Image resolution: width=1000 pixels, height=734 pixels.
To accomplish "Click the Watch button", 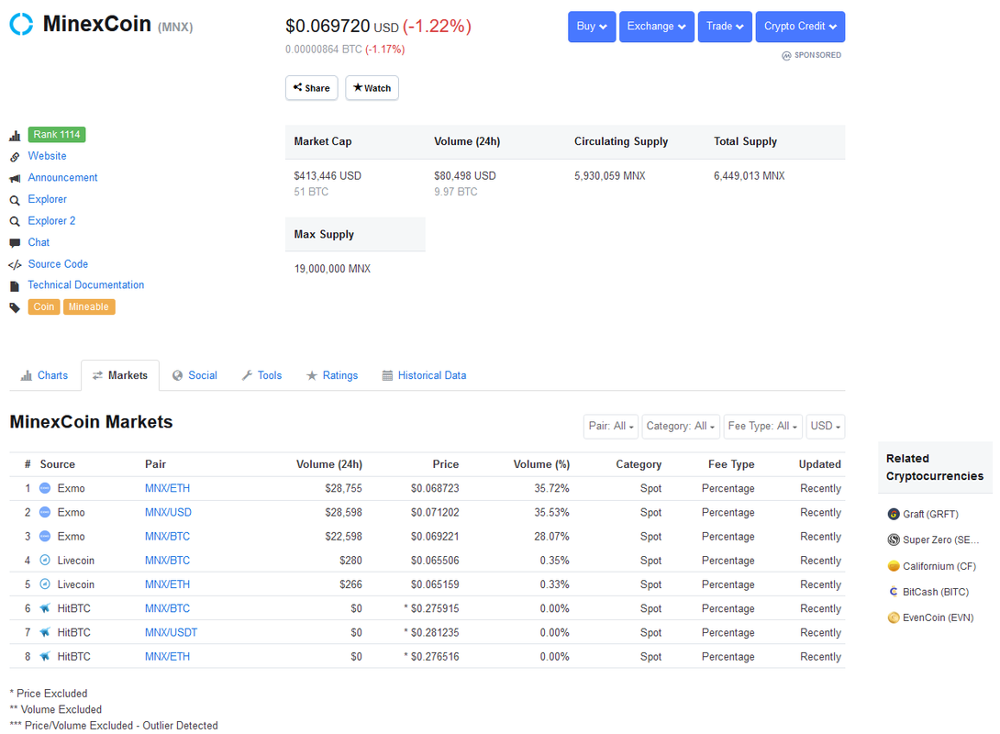I will (x=372, y=88).
